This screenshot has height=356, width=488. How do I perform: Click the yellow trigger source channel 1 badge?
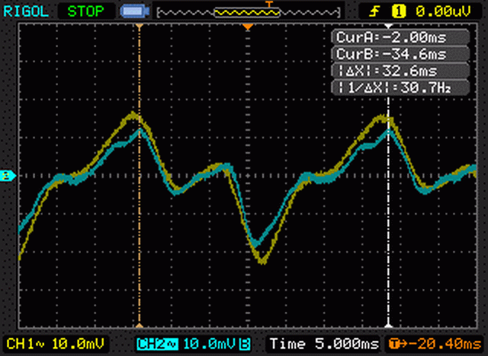click(399, 12)
